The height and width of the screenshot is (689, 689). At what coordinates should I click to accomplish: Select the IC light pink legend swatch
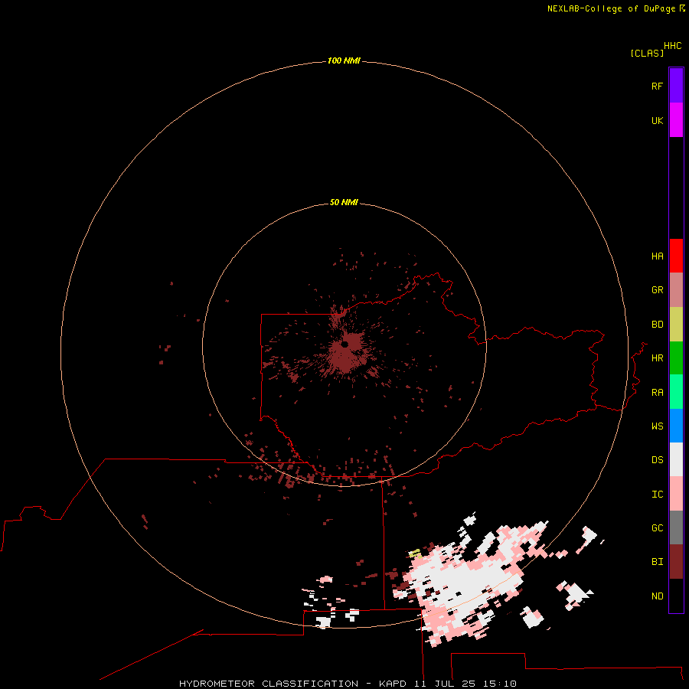[x=676, y=494]
